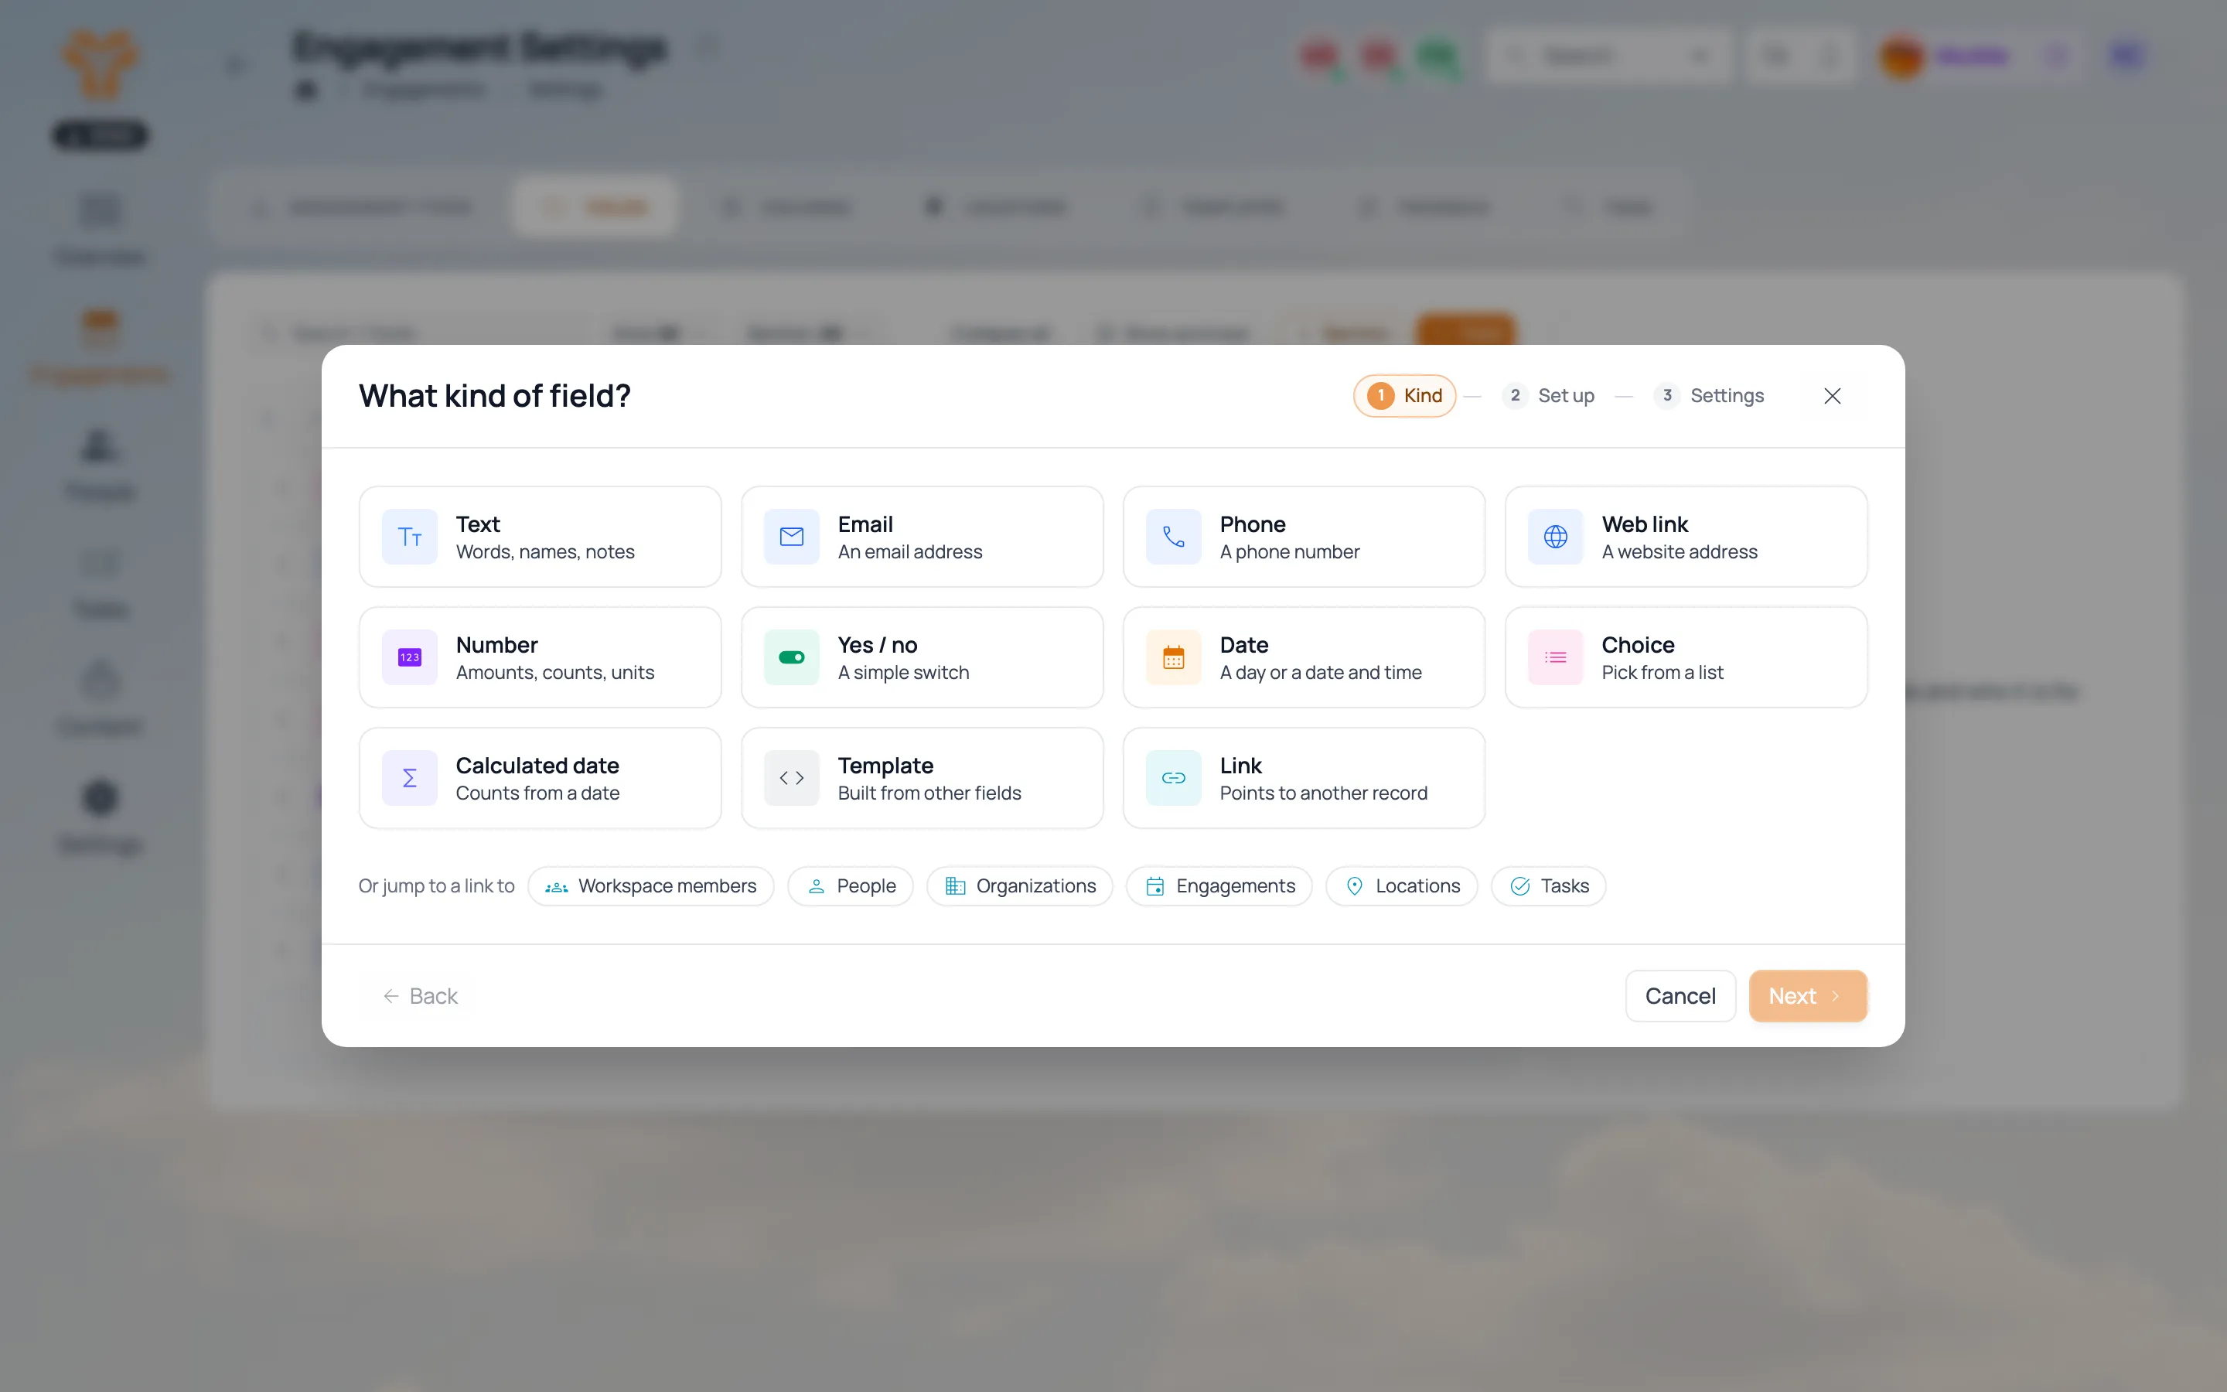This screenshot has height=1392, width=2227.
Task: Select the Number 123 icon
Action: (x=410, y=657)
